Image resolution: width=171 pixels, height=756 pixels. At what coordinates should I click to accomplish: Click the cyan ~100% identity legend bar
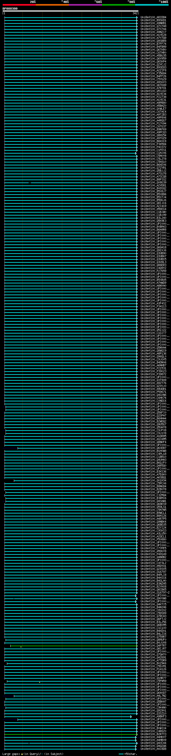coord(152,5)
